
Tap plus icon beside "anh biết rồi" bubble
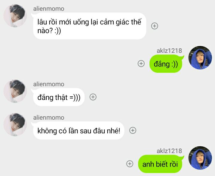(x=130, y=164)
